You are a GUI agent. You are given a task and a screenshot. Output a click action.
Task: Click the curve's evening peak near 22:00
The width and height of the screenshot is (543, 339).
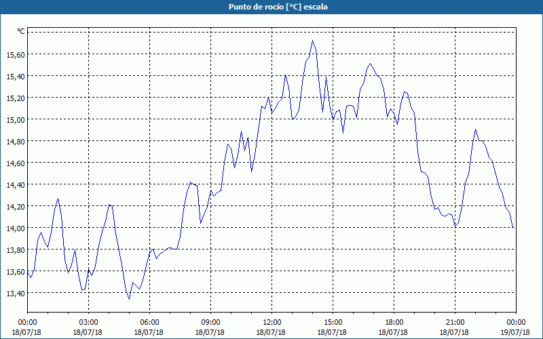pos(476,129)
